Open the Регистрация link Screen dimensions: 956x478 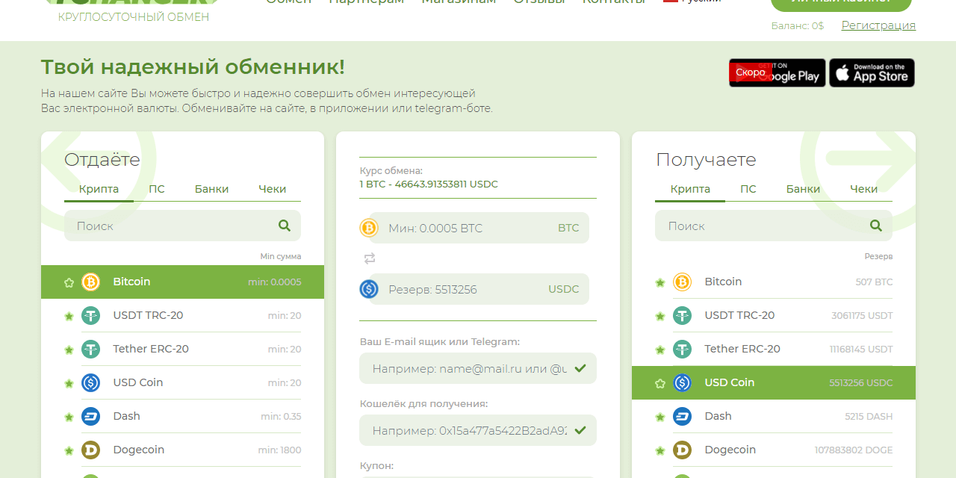[x=878, y=25]
